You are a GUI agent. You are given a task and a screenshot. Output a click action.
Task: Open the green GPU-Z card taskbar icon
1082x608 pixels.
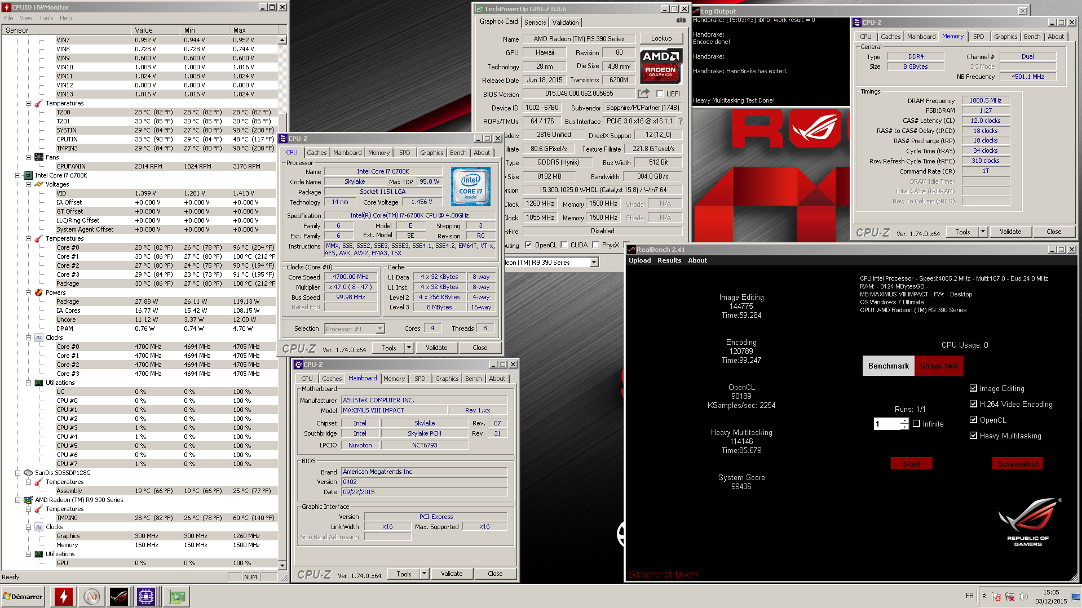point(176,596)
